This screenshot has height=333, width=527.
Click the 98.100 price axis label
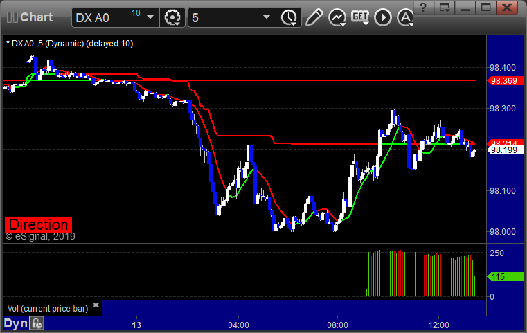[503, 191]
